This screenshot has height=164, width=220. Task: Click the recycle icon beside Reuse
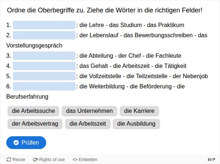9,160
